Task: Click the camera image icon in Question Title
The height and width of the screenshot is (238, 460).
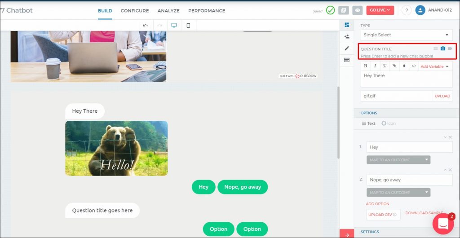Action: click(x=443, y=48)
